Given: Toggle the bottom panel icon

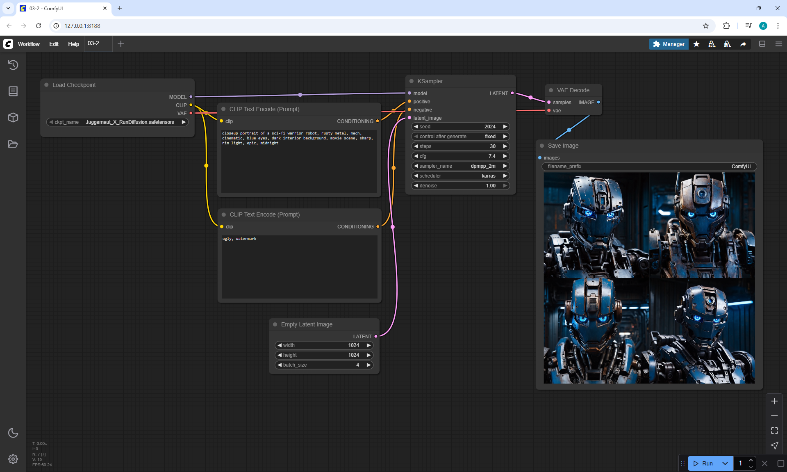Looking at the screenshot, I should [x=762, y=44].
